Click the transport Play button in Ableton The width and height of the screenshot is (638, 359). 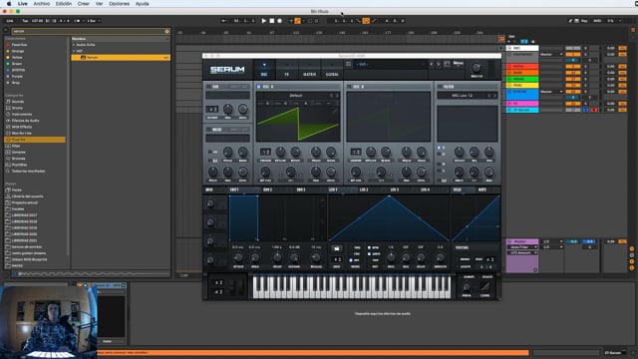pyautogui.click(x=263, y=21)
